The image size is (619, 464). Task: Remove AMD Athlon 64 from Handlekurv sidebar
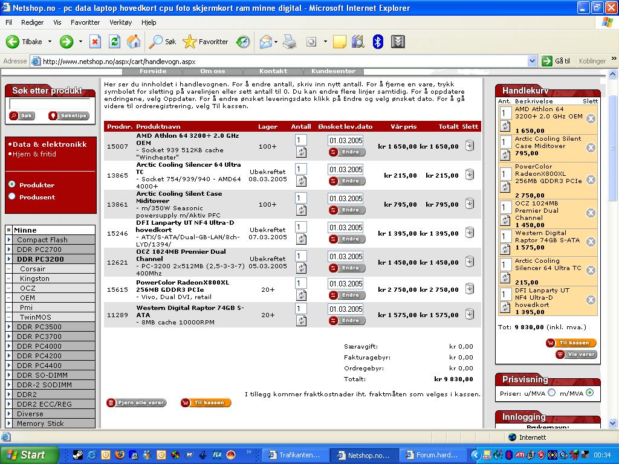(591, 118)
